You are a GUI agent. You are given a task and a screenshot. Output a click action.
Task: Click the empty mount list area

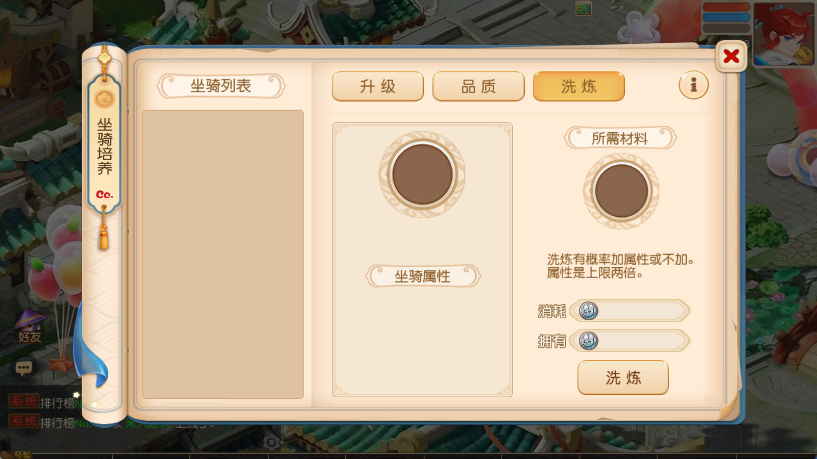tap(223, 254)
